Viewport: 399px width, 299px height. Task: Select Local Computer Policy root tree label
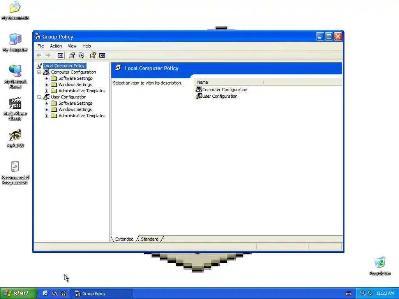click(x=64, y=66)
